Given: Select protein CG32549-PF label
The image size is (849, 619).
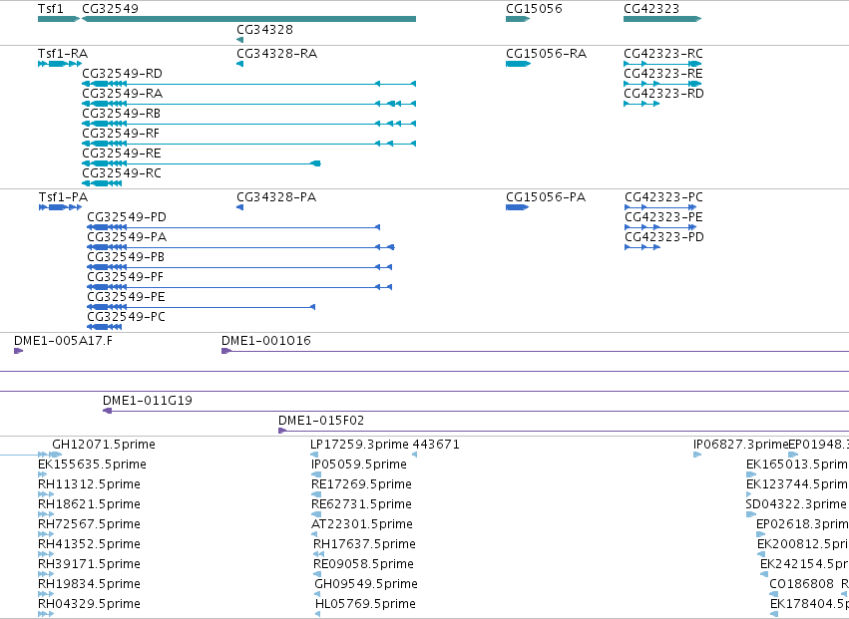Looking at the screenshot, I should click(125, 277).
